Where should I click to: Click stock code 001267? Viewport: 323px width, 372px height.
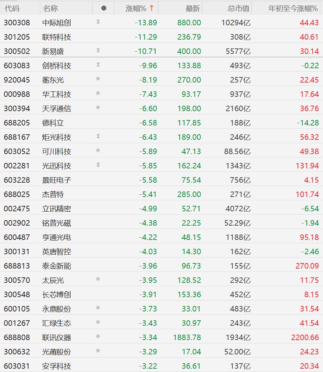click(x=17, y=323)
